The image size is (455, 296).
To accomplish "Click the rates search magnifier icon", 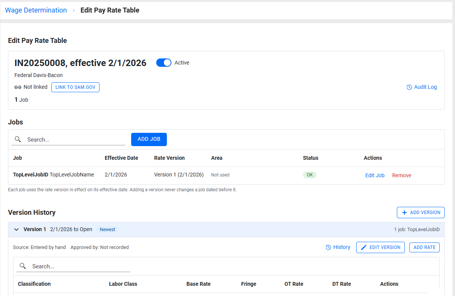I will (23, 266).
